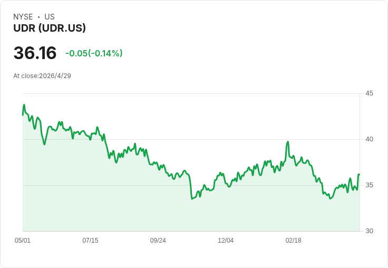This screenshot has height=268, width=388.
Task: Pick the 09/24 x-axis date label
Action: [x=158, y=241]
